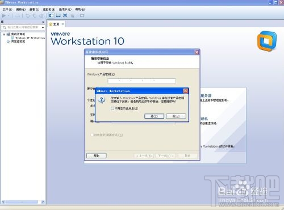
Task: Click the console view toolbar icon
Action: tap(82, 16)
